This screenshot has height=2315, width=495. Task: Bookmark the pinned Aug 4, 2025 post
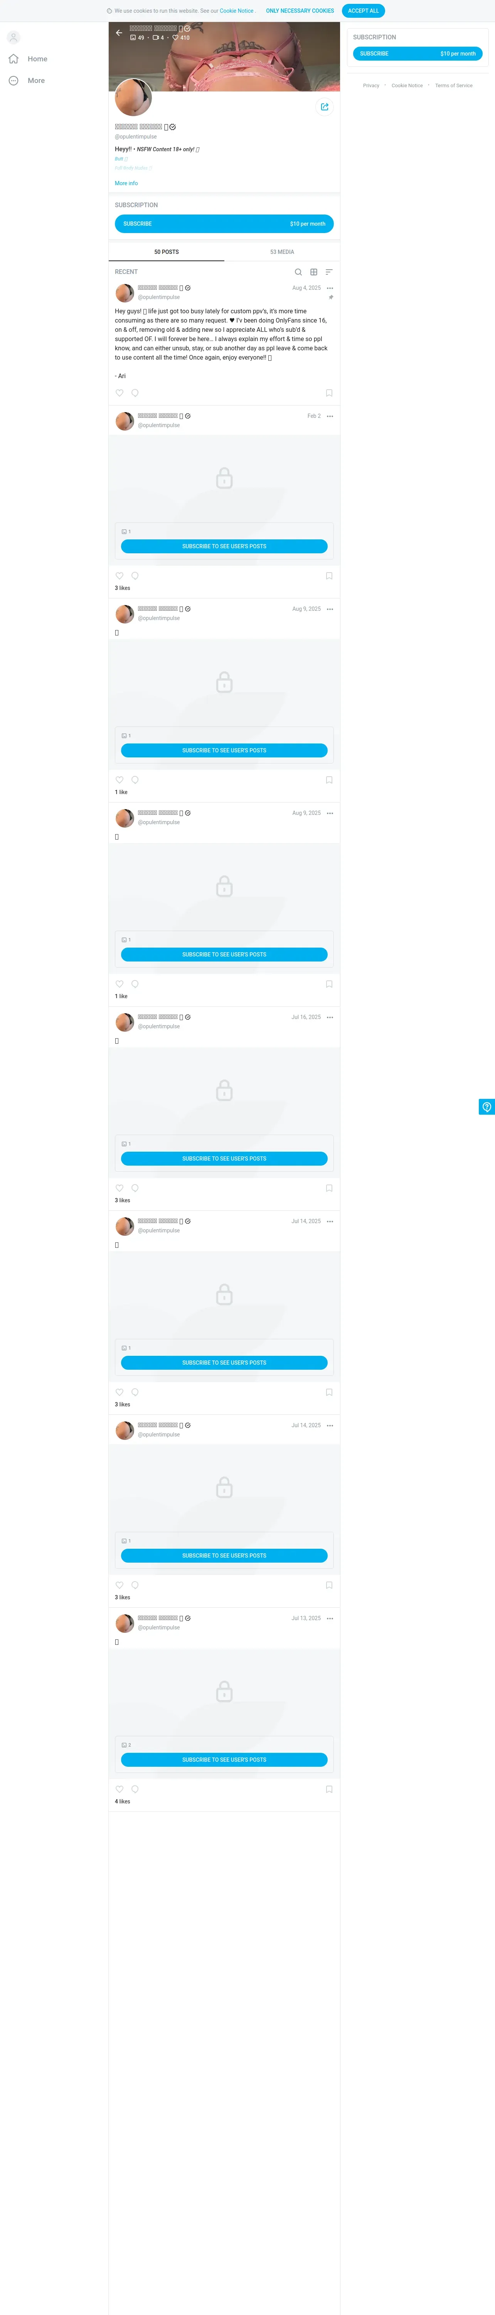pos(329,394)
